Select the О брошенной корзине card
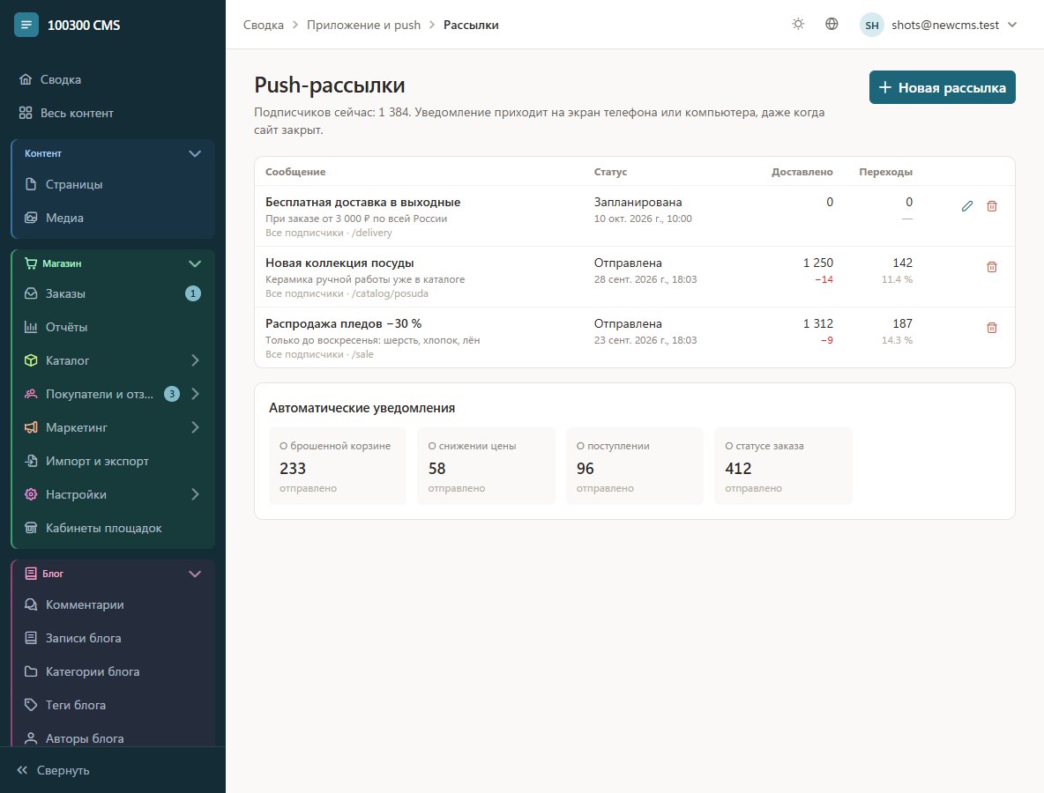Image resolution: width=1044 pixels, height=793 pixels. point(338,466)
